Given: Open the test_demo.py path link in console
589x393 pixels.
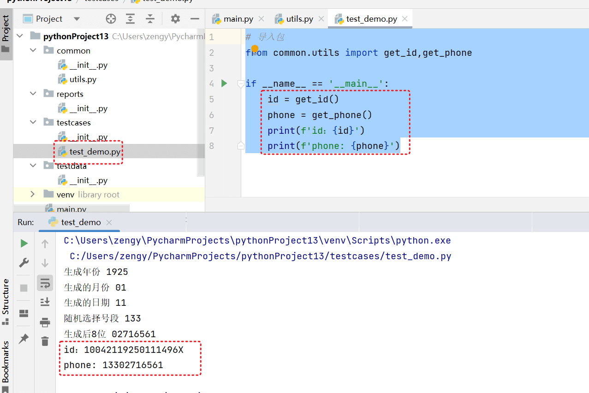Looking at the screenshot, I should (x=261, y=256).
